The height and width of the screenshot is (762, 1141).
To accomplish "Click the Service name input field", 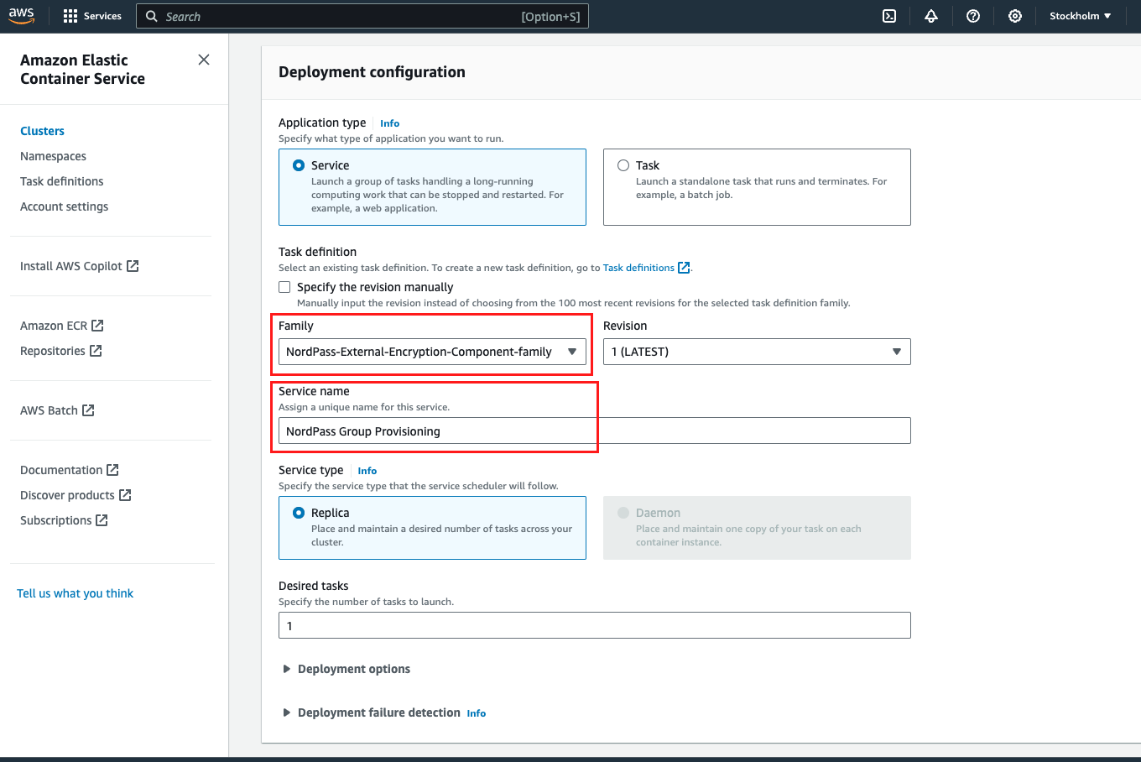I will coord(594,431).
